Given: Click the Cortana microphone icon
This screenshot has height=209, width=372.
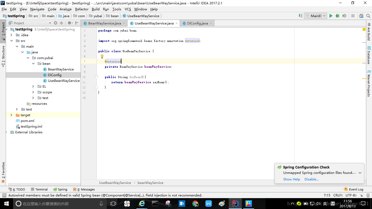Looking at the screenshot, I should [x=101, y=204].
